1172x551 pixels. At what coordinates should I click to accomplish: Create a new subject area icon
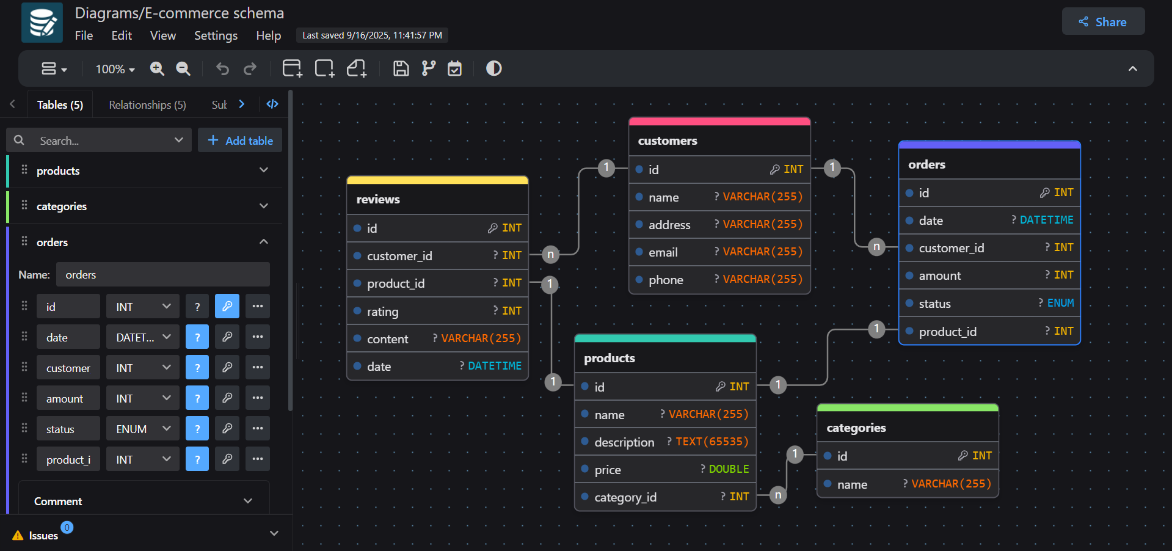coord(324,68)
